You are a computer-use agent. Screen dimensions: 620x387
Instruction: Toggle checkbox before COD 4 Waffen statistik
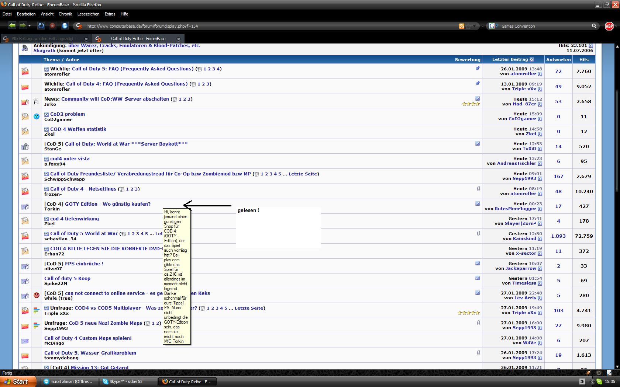click(x=46, y=129)
